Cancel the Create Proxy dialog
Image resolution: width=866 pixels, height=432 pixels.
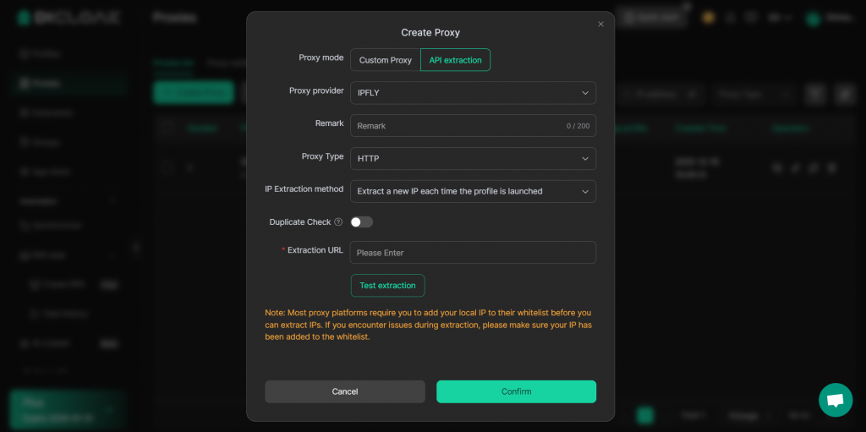point(344,391)
